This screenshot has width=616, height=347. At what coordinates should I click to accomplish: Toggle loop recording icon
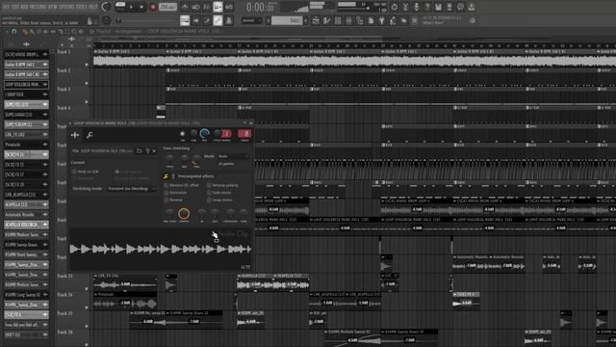tap(229, 7)
